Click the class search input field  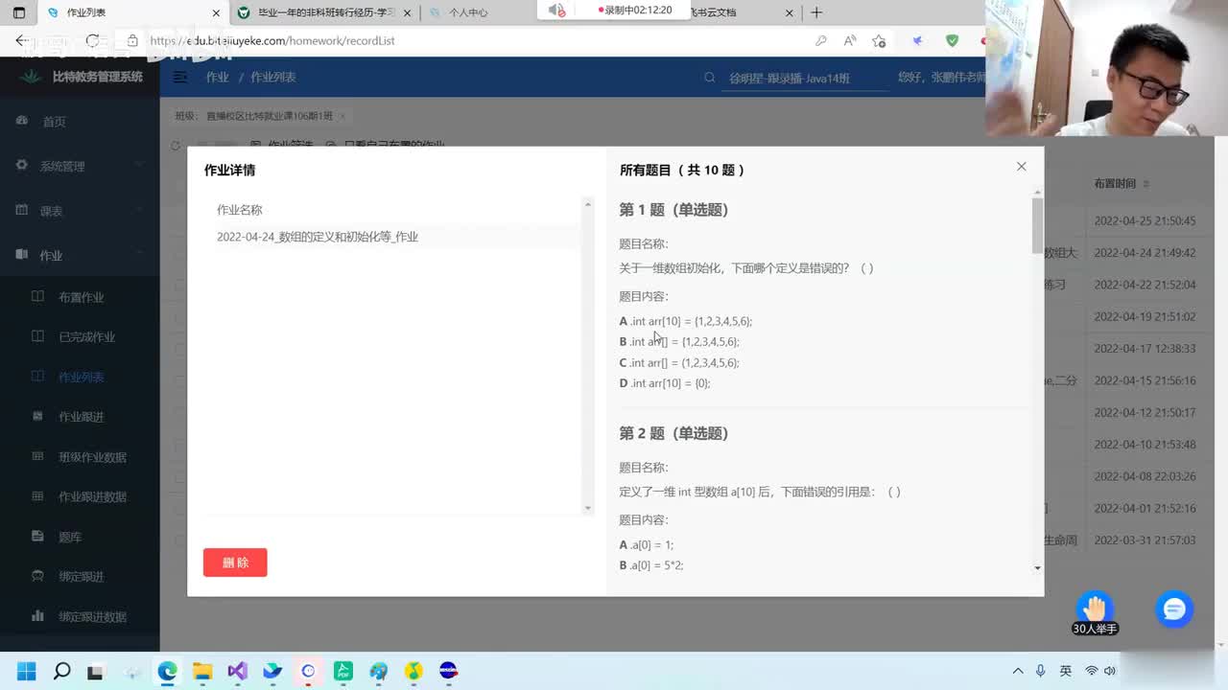point(804,78)
